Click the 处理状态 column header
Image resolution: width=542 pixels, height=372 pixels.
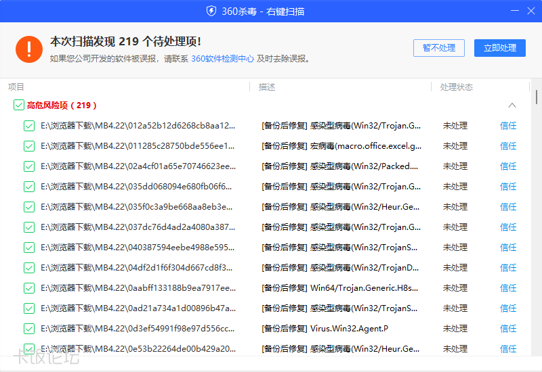click(456, 87)
